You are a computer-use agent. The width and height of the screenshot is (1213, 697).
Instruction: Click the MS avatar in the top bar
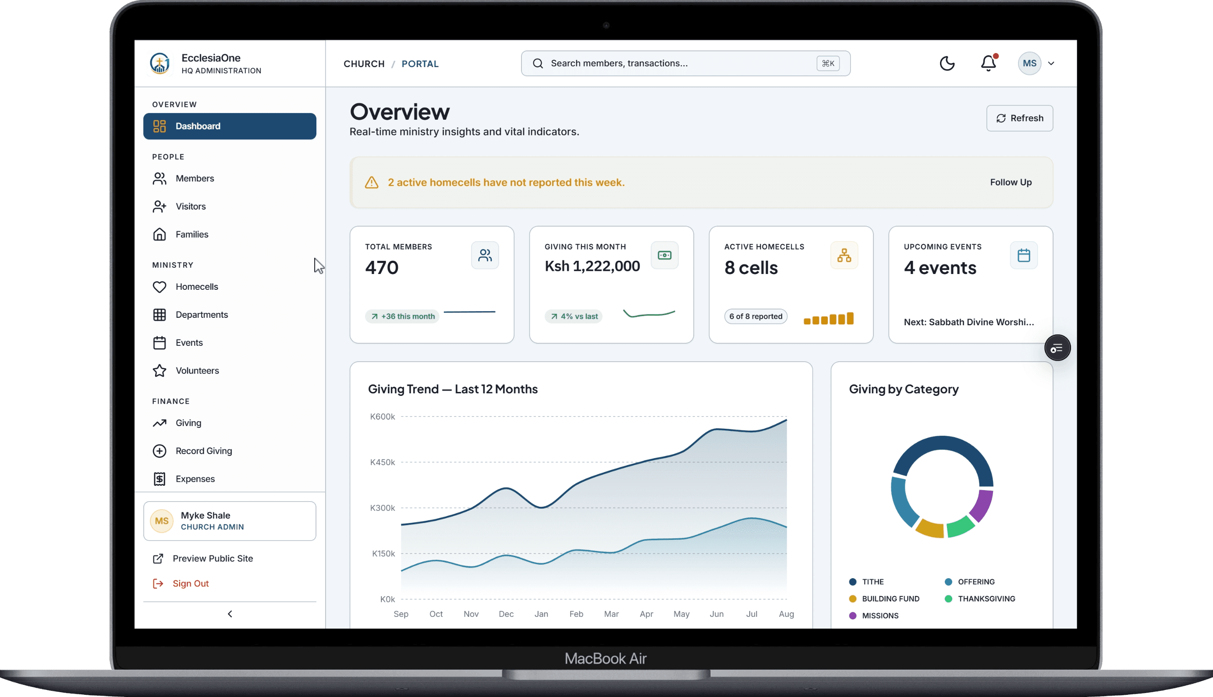click(x=1029, y=63)
